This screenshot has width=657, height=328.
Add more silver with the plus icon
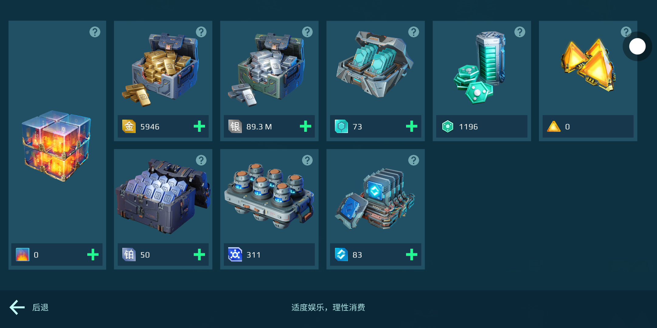(x=305, y=126)
